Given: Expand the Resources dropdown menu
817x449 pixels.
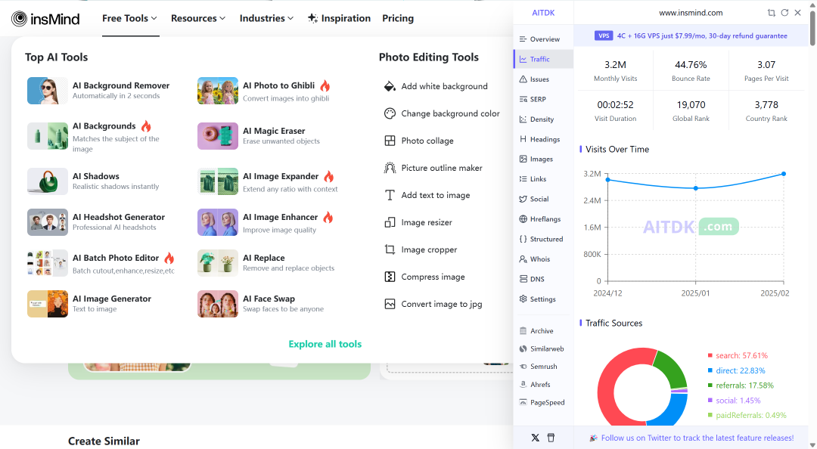Looking at the screenshot, I should (198, 18).
